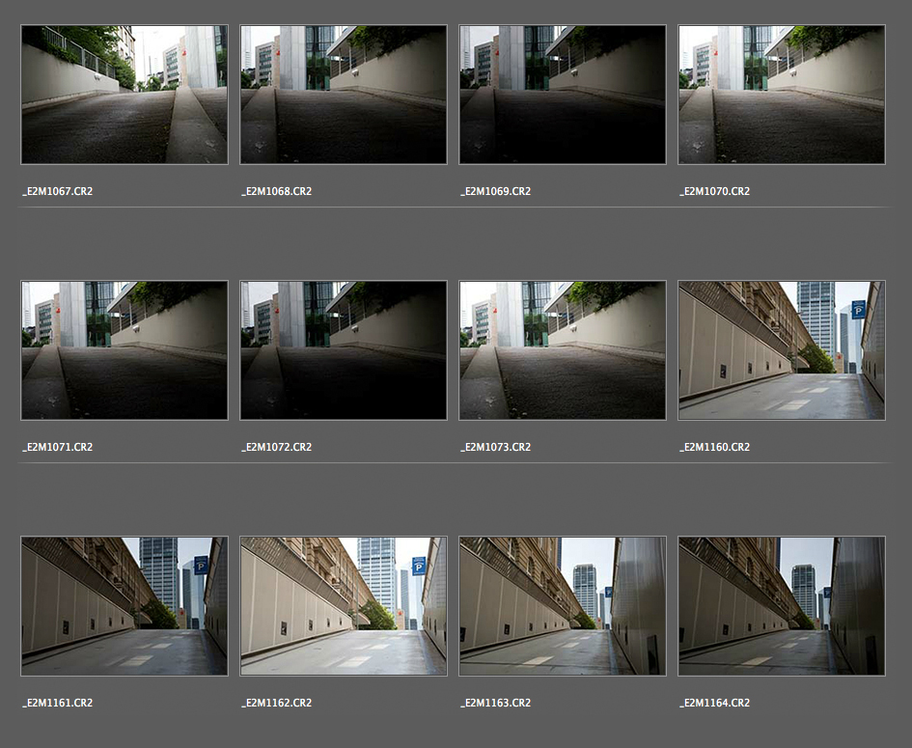
Task: Click the _E2M1068.CR2 image thumbnail
Action: (344, 95)
